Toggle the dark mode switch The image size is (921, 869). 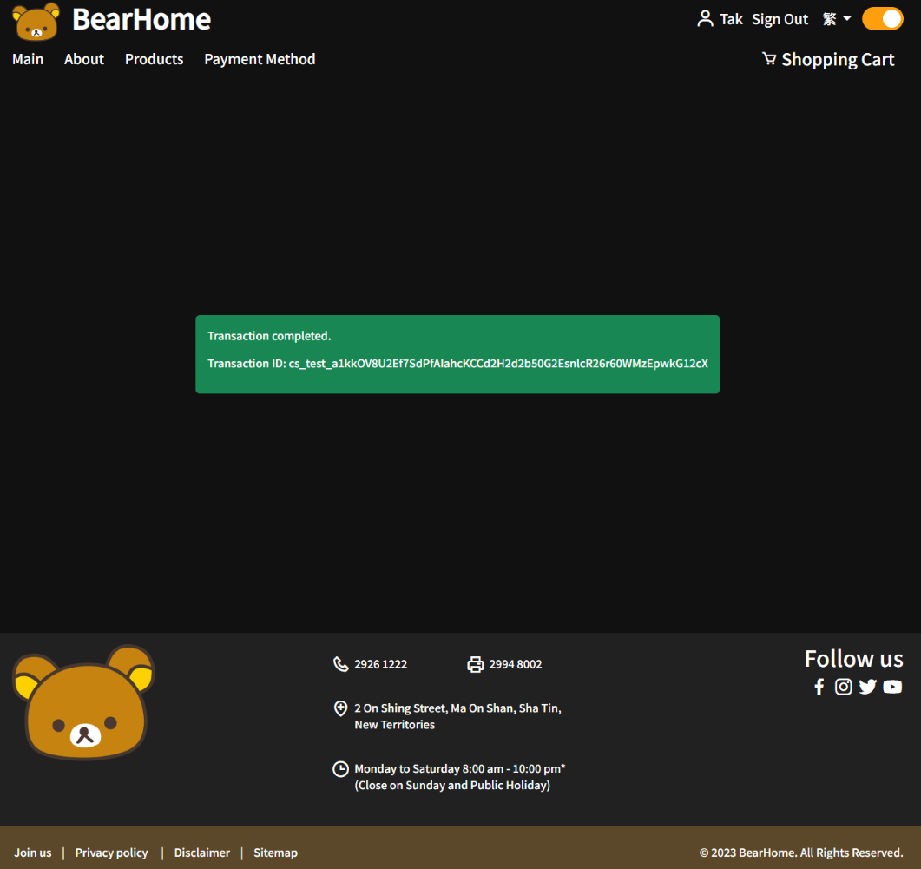point(883,18)
